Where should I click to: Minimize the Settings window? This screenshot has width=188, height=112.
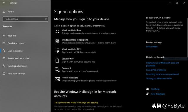169,3
